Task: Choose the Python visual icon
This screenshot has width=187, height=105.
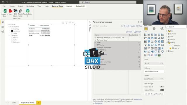Action: 146,52
